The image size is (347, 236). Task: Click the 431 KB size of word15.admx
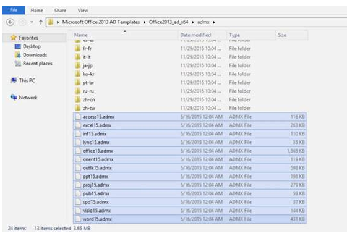point(298,219)
